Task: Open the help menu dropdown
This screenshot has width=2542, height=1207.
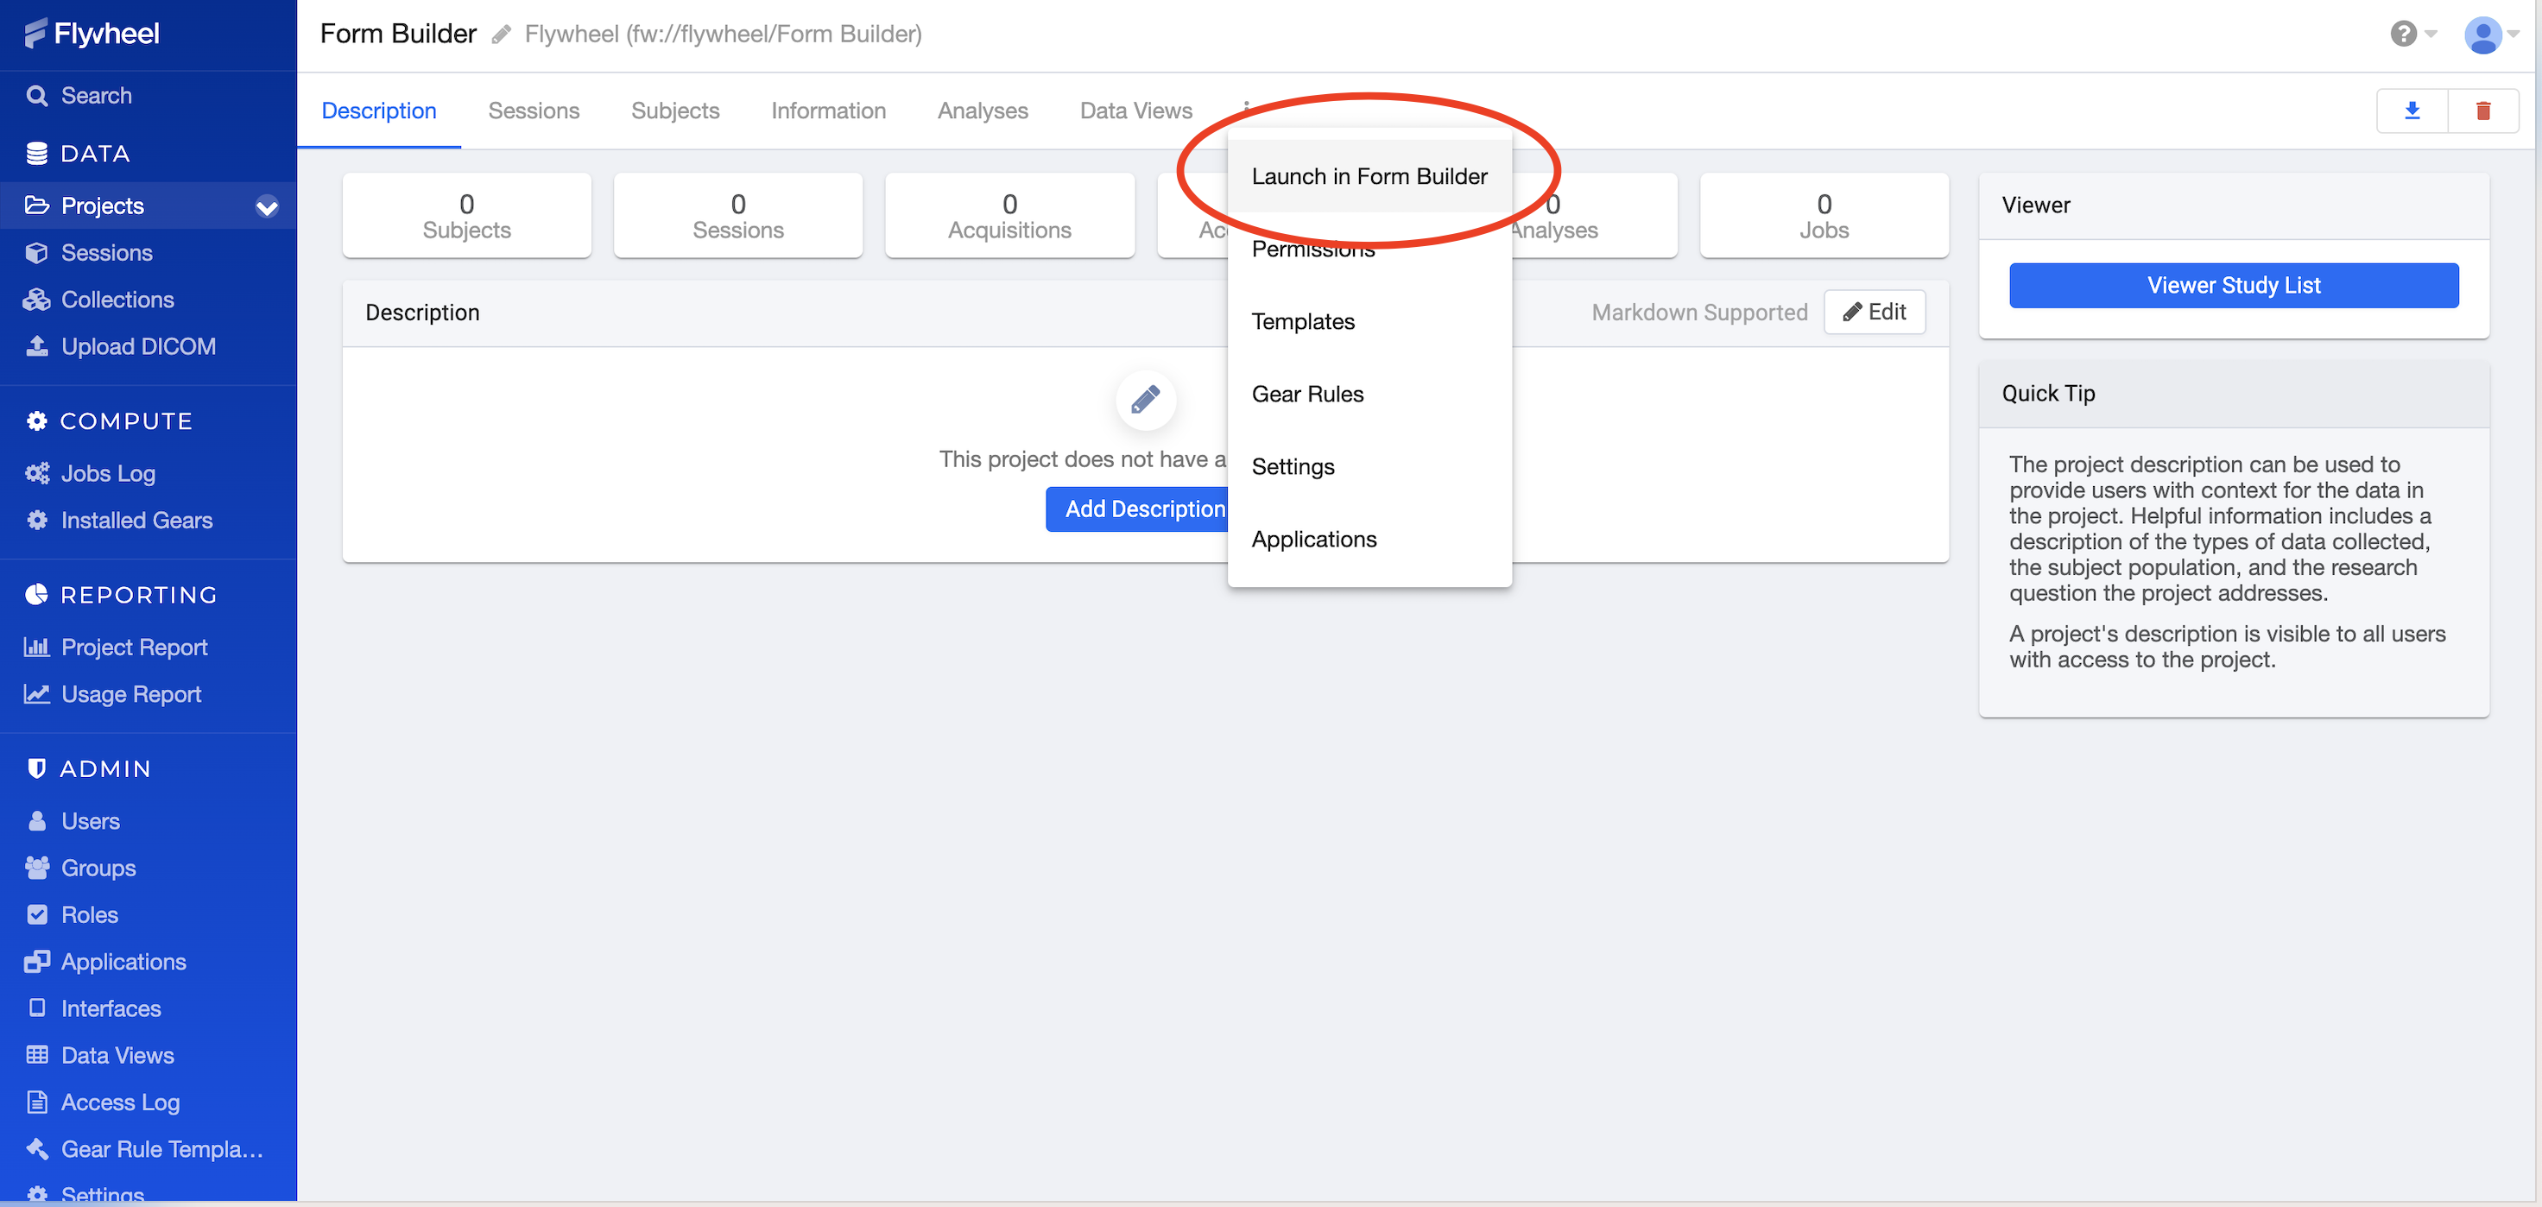Action: tap(2413, 34)
